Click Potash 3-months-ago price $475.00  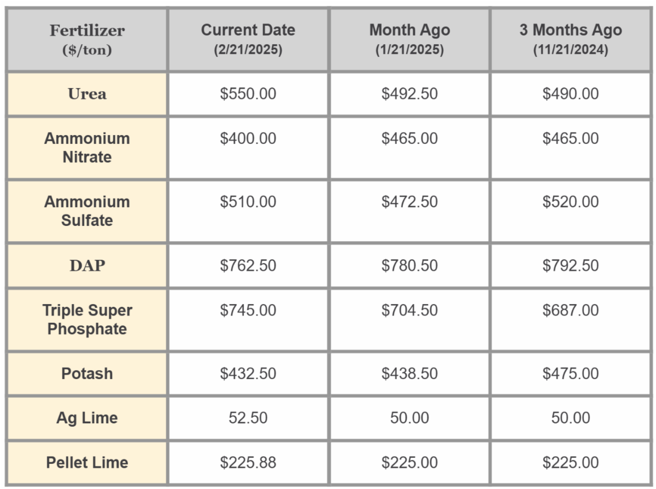(x=571, y=374)
